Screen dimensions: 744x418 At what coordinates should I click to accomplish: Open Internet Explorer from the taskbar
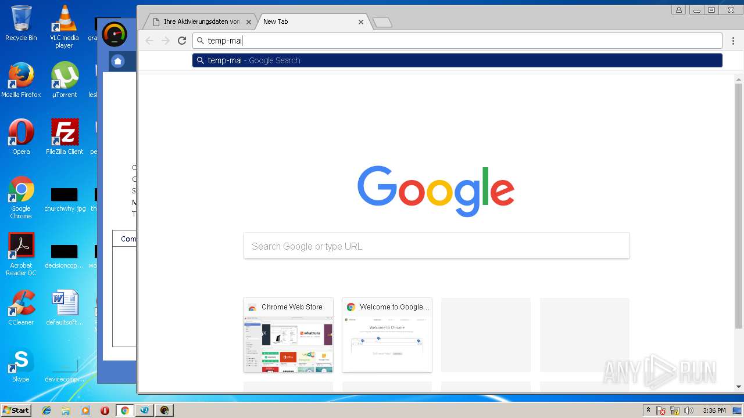(46, 410)
